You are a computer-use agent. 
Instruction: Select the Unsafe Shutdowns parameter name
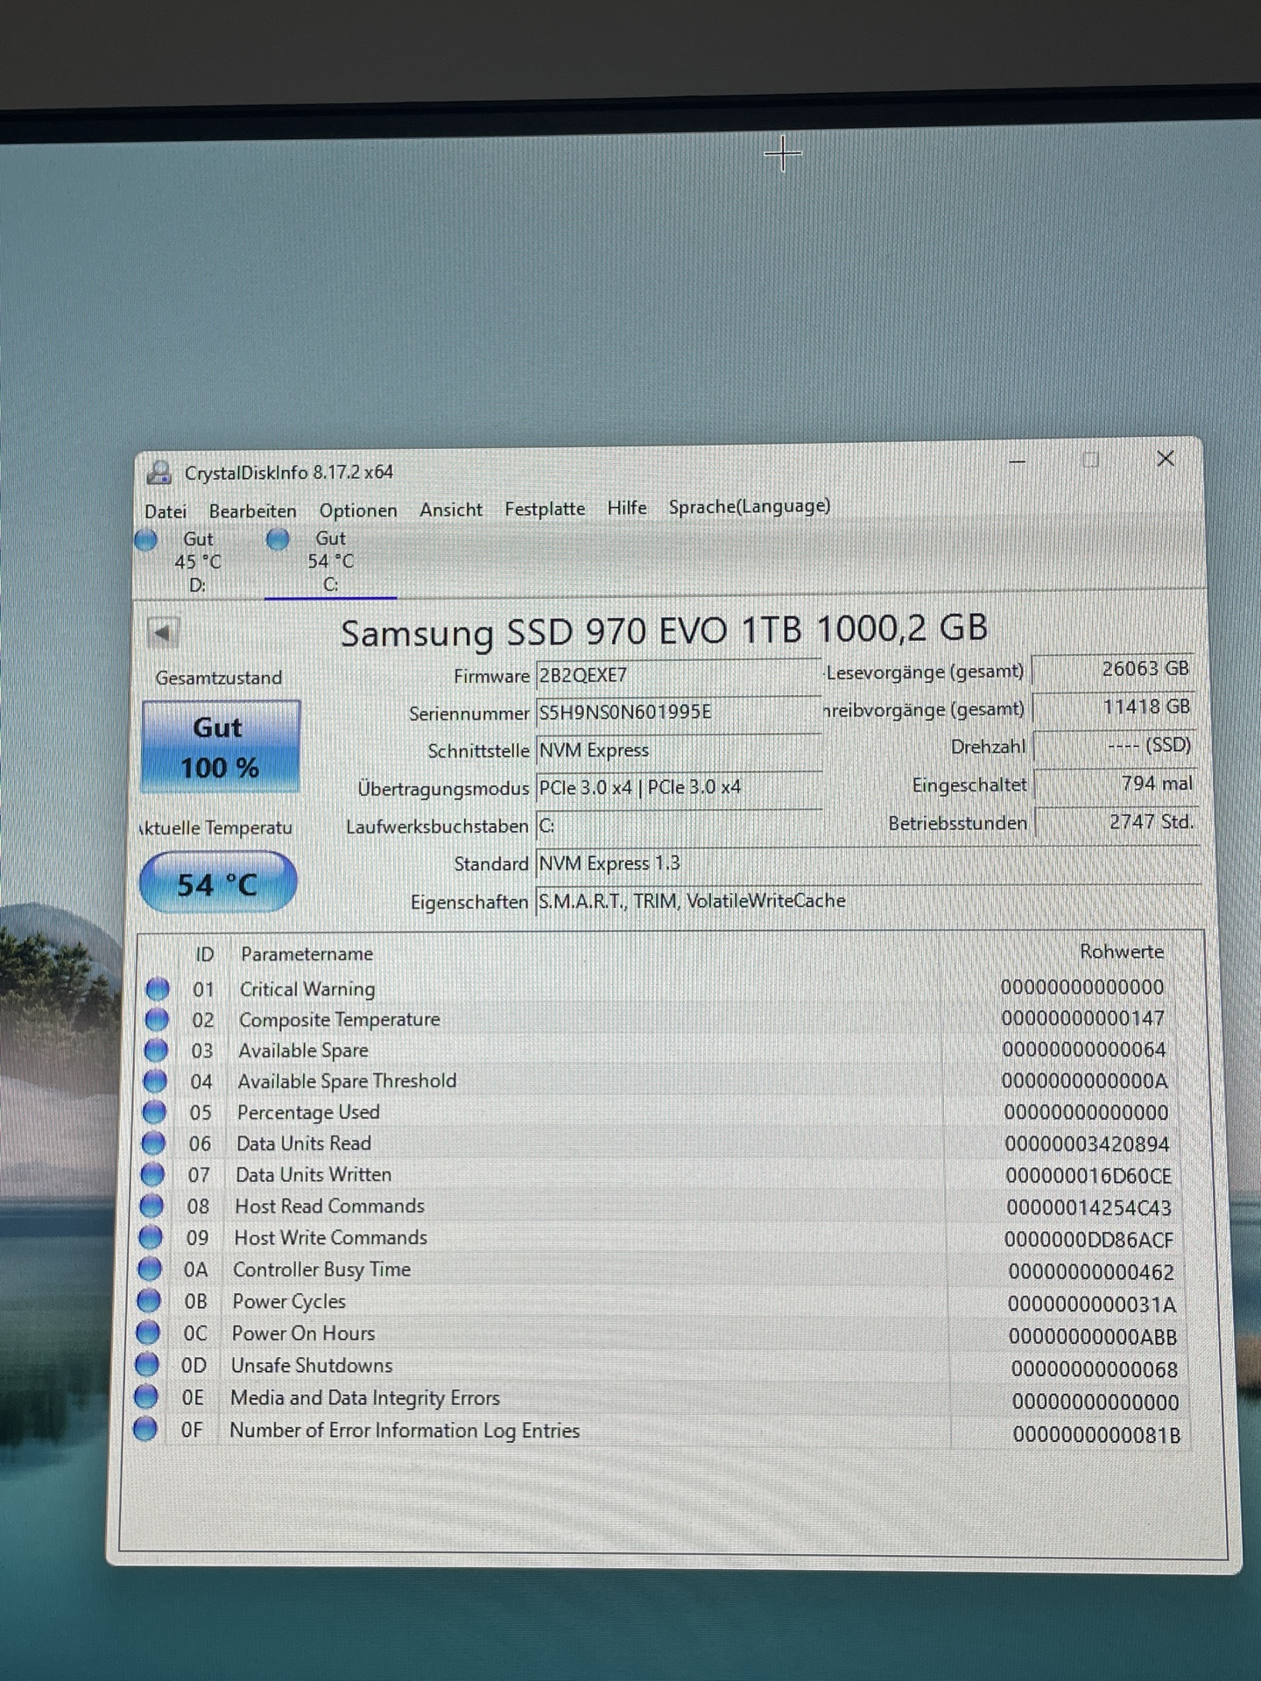[312, 1365]
